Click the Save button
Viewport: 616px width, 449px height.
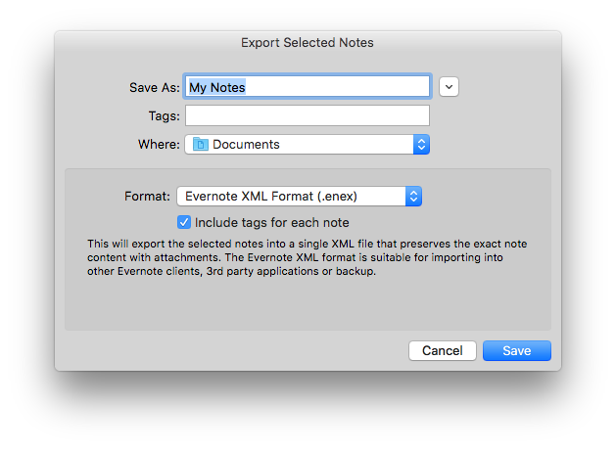[517, 350]
